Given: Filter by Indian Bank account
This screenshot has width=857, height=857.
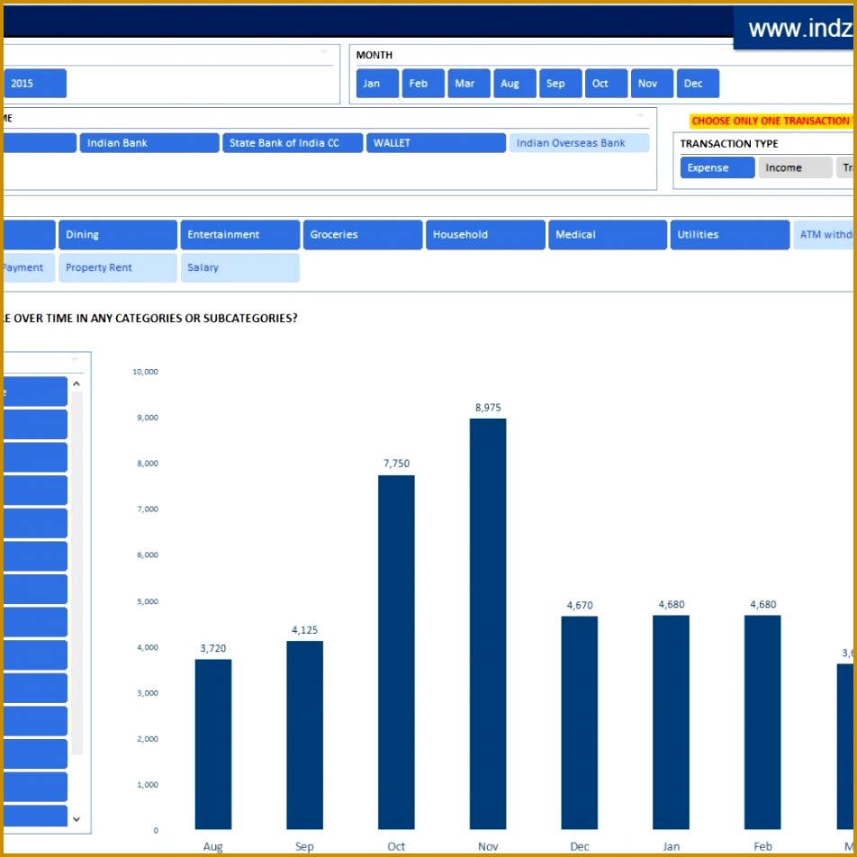Looking at the screenshot, I should coord(149,143).
